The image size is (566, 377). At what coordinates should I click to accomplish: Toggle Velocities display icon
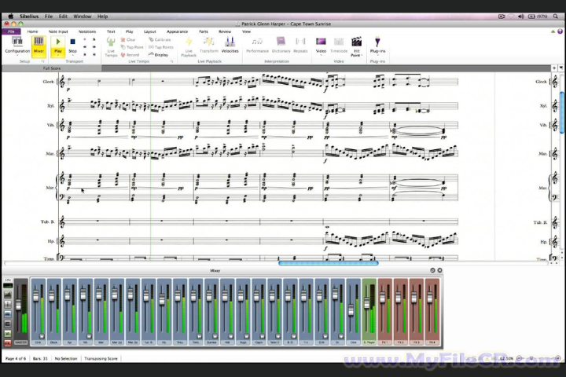pyautogui.click(x=230, y=45)
